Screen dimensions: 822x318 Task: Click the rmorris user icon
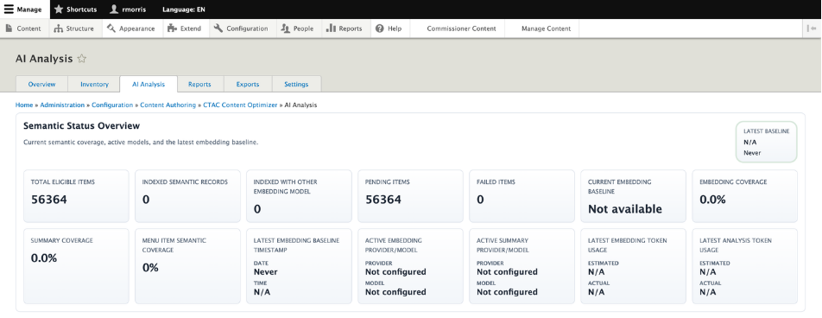tap(114, 10)
